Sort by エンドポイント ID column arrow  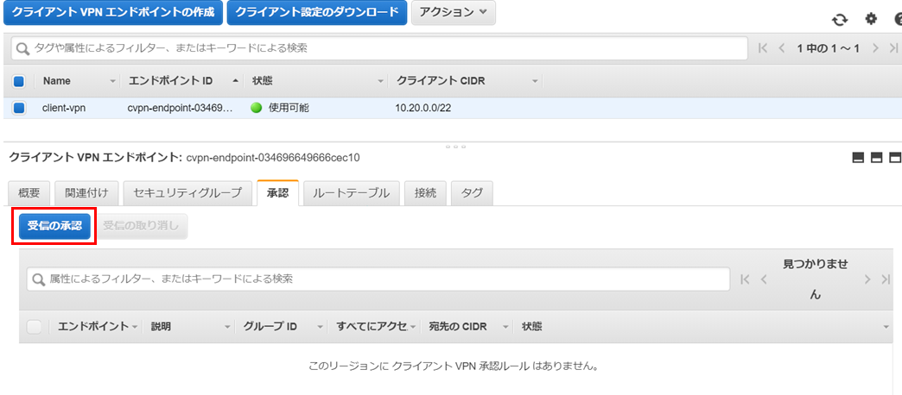[x=235, y=82]
